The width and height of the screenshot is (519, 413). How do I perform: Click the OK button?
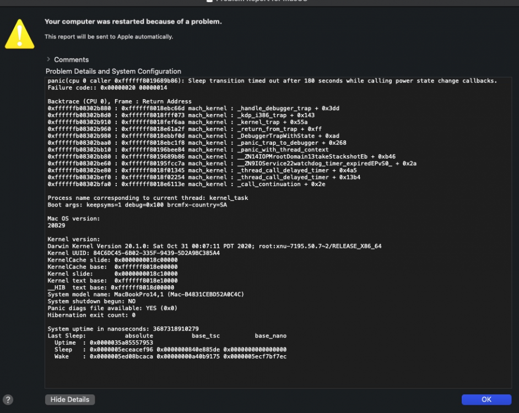(486, 399)
